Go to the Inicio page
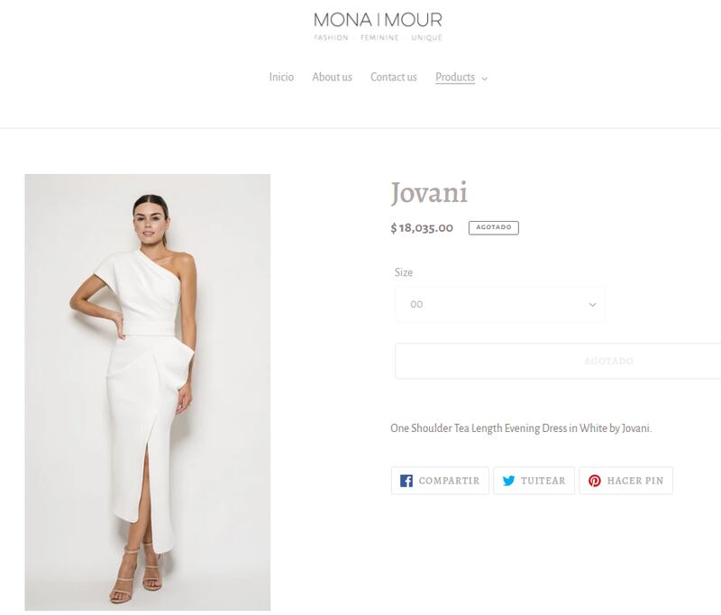 (281, 77)
